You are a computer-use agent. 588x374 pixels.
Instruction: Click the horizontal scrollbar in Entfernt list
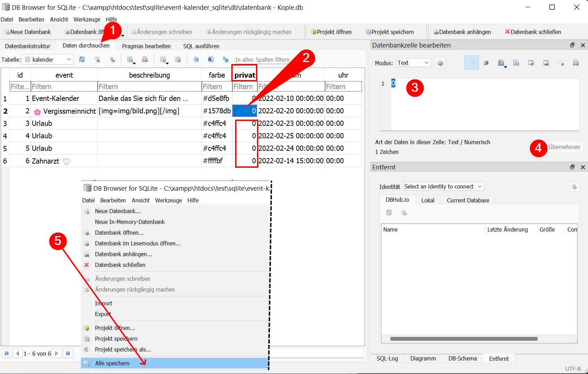click(x=464, y=339)
